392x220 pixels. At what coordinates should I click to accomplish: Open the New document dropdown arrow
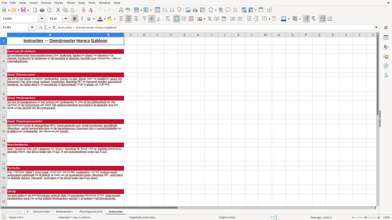(x=9, y=10)
